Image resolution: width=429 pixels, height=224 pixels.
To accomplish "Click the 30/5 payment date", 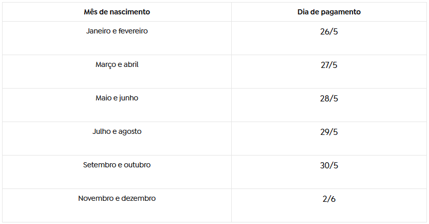I will [x=329, y=166].
